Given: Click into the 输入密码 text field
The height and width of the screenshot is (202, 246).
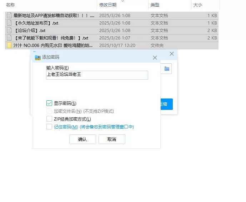Looking at the screenshot, I should 97,75.
